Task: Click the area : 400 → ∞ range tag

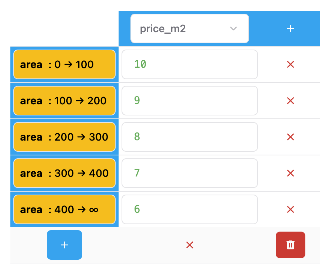Action: tap(64, 209)
